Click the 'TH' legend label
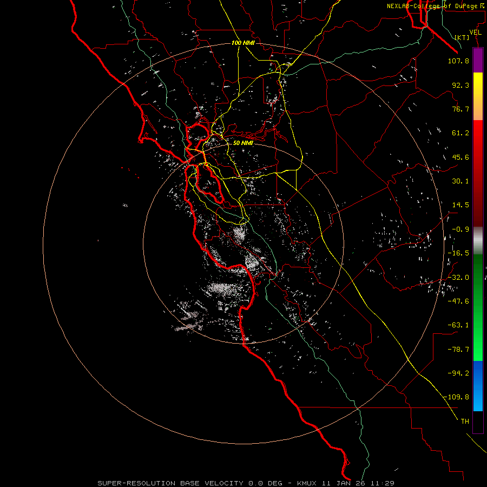487x487 pixels. [x=465, y=422]
